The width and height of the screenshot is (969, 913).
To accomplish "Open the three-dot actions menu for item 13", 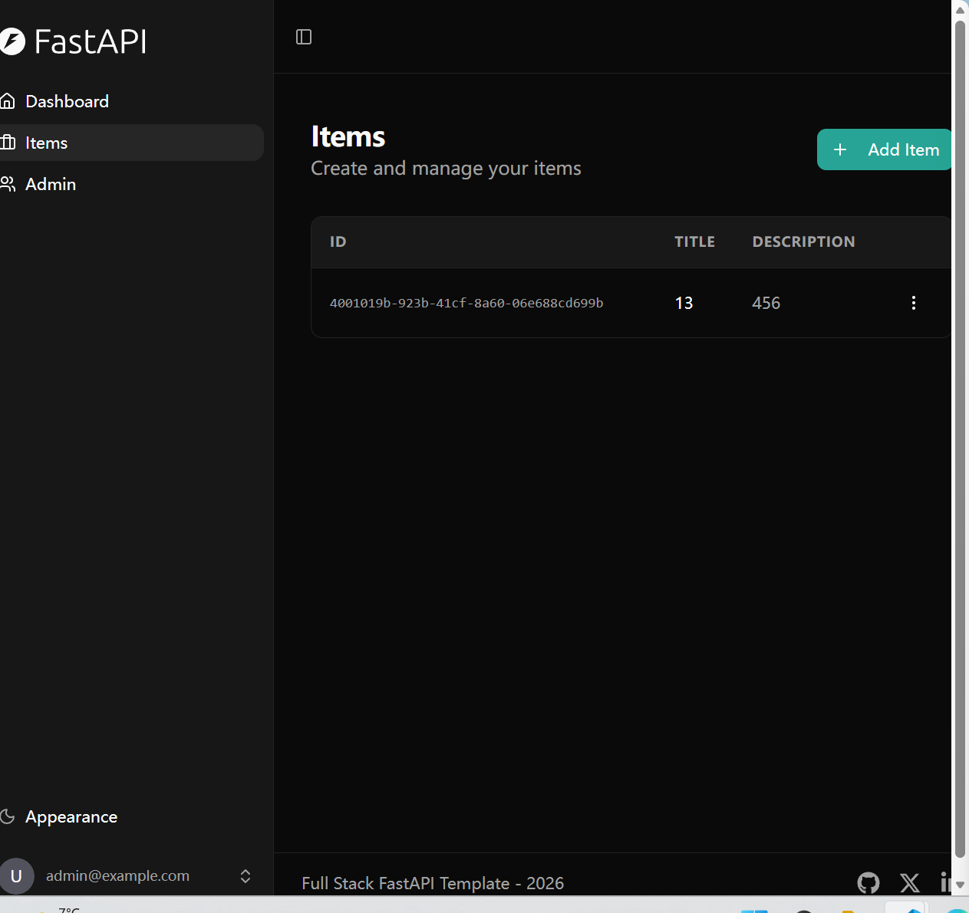I will point(913,303).
